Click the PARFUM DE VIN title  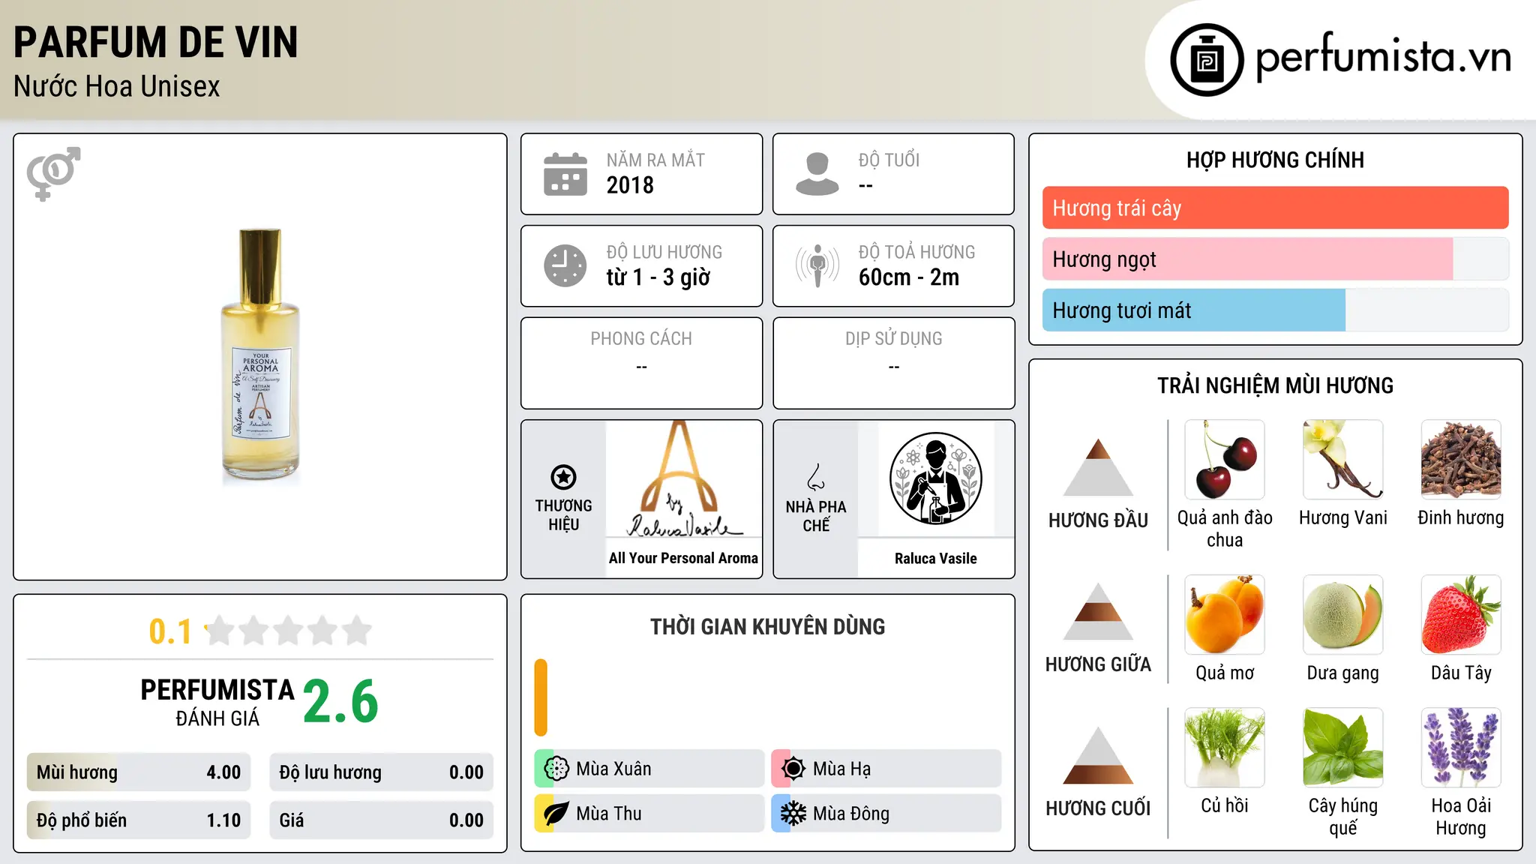click(156, 42)
